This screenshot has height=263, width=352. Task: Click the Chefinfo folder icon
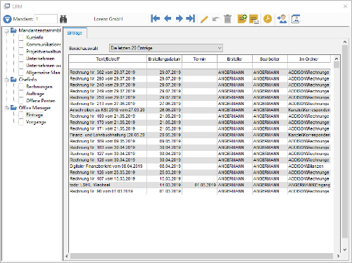(13, 80)
